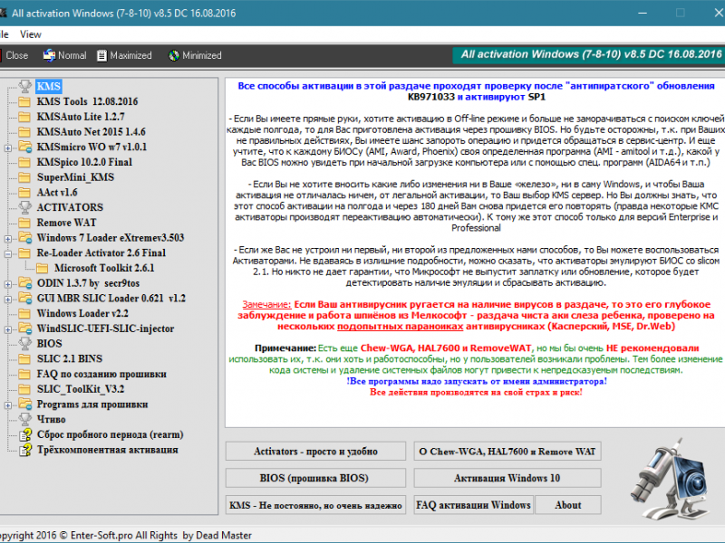Select the Re-Loader Activator 2.6 Final label
The image size is (725, 543).
coord(101,253)
